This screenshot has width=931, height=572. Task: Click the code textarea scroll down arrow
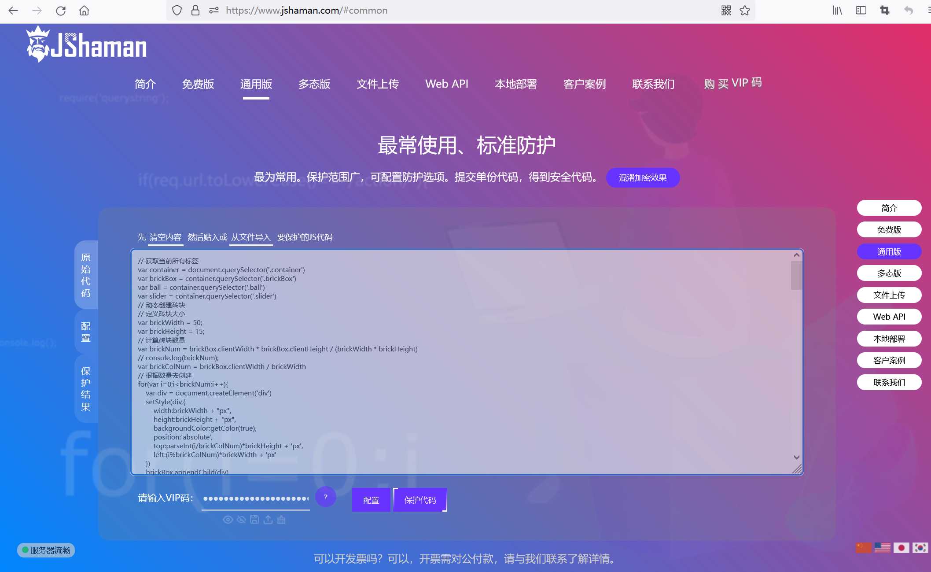click(796, 458)
